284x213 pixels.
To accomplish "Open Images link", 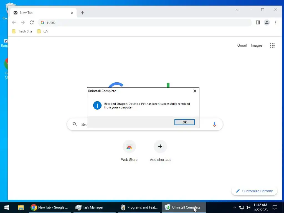I will pyautogui.click(x=257, y=45).
